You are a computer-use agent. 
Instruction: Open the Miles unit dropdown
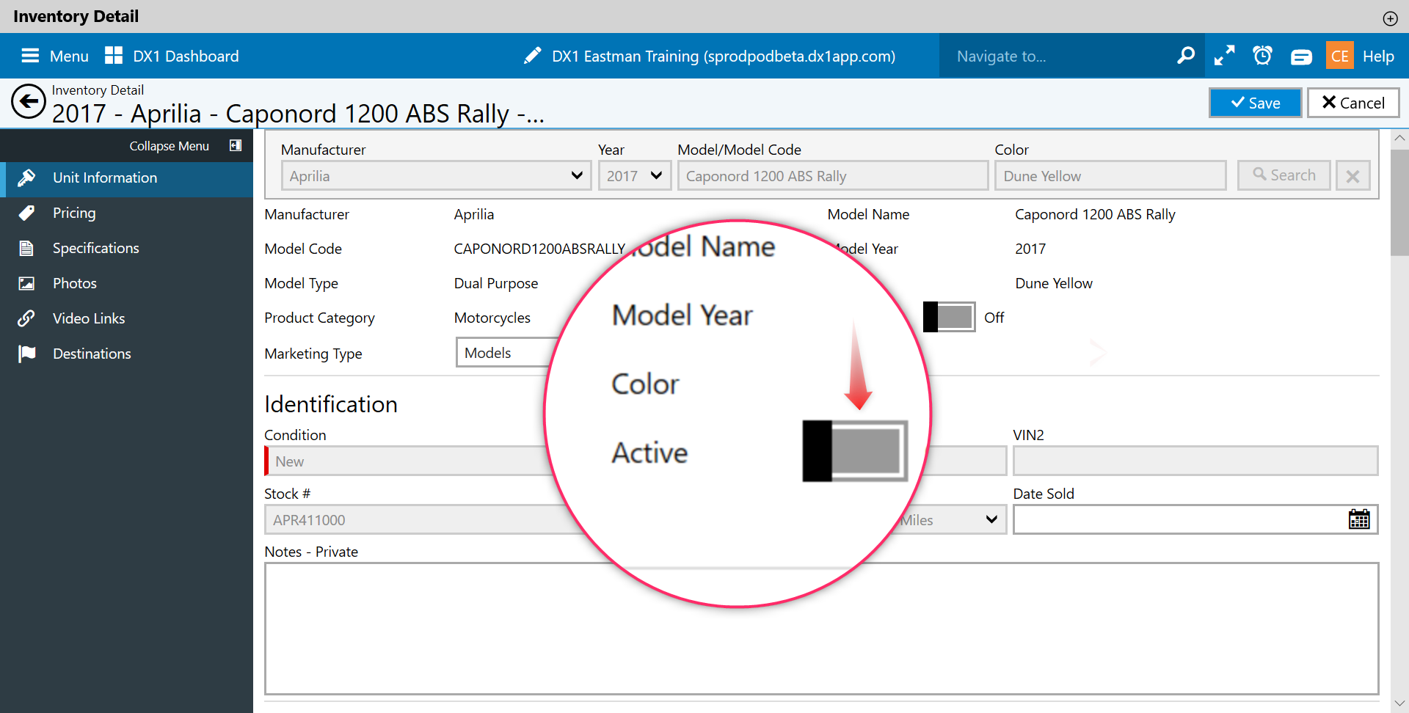pos(950,519)
